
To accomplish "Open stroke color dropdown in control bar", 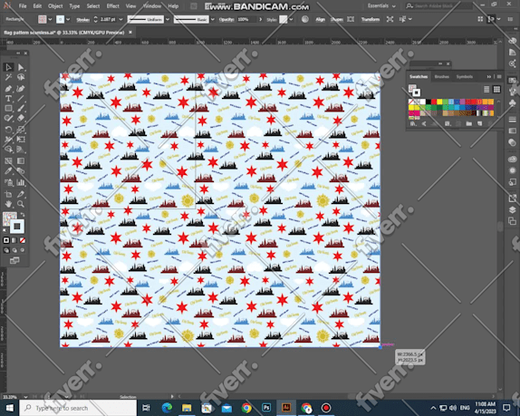I will (68, 19).
